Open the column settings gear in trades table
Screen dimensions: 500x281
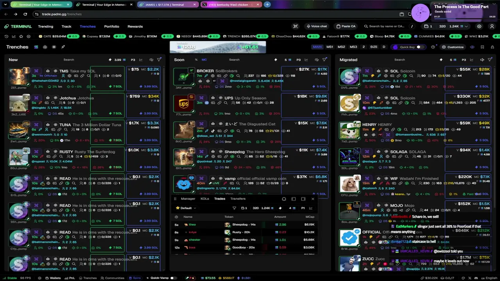point(176,217)
